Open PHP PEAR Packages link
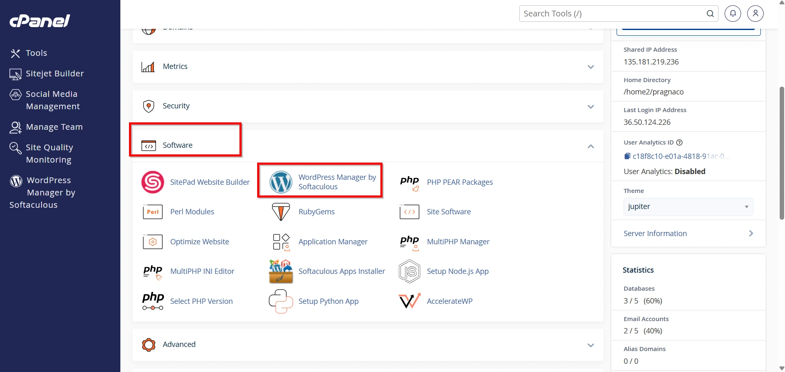Image resolution: width=785 pixels, height=372 pixels. click(x=460, y=182)
